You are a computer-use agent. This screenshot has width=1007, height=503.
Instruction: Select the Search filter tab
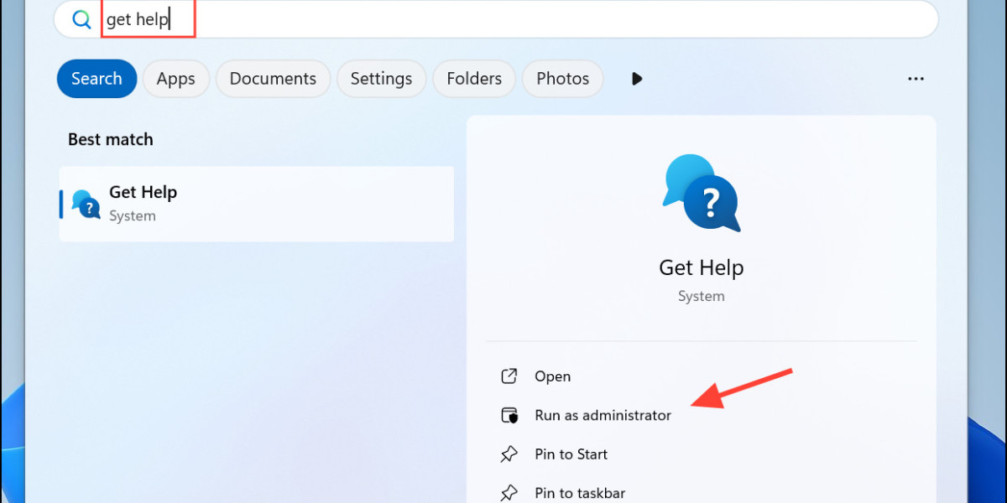point(97,79)
